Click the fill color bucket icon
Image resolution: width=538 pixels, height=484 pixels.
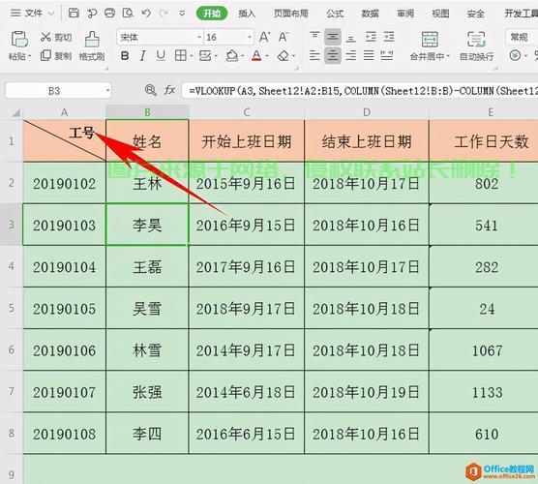click(232, 55)
